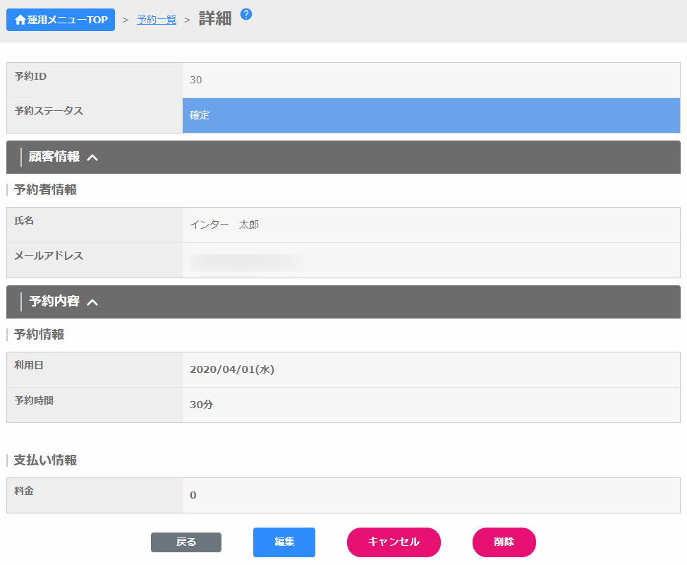Select the 料金 value 0
Image resolution: width=687 pixels, height=565 pixels.
coord(193,495)
